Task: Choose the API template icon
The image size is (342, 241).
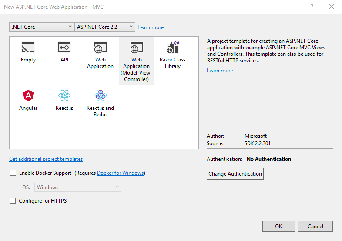Action: pyautogui.click(x=64, y=47)
